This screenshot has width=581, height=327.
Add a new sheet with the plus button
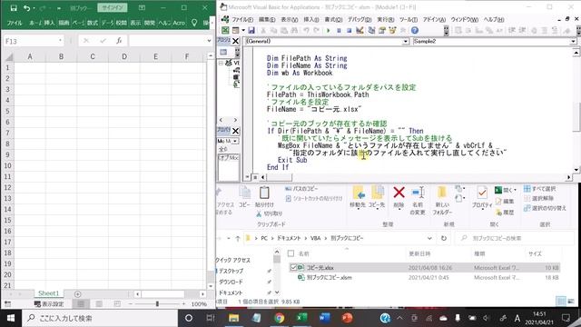tap(77, 294)
